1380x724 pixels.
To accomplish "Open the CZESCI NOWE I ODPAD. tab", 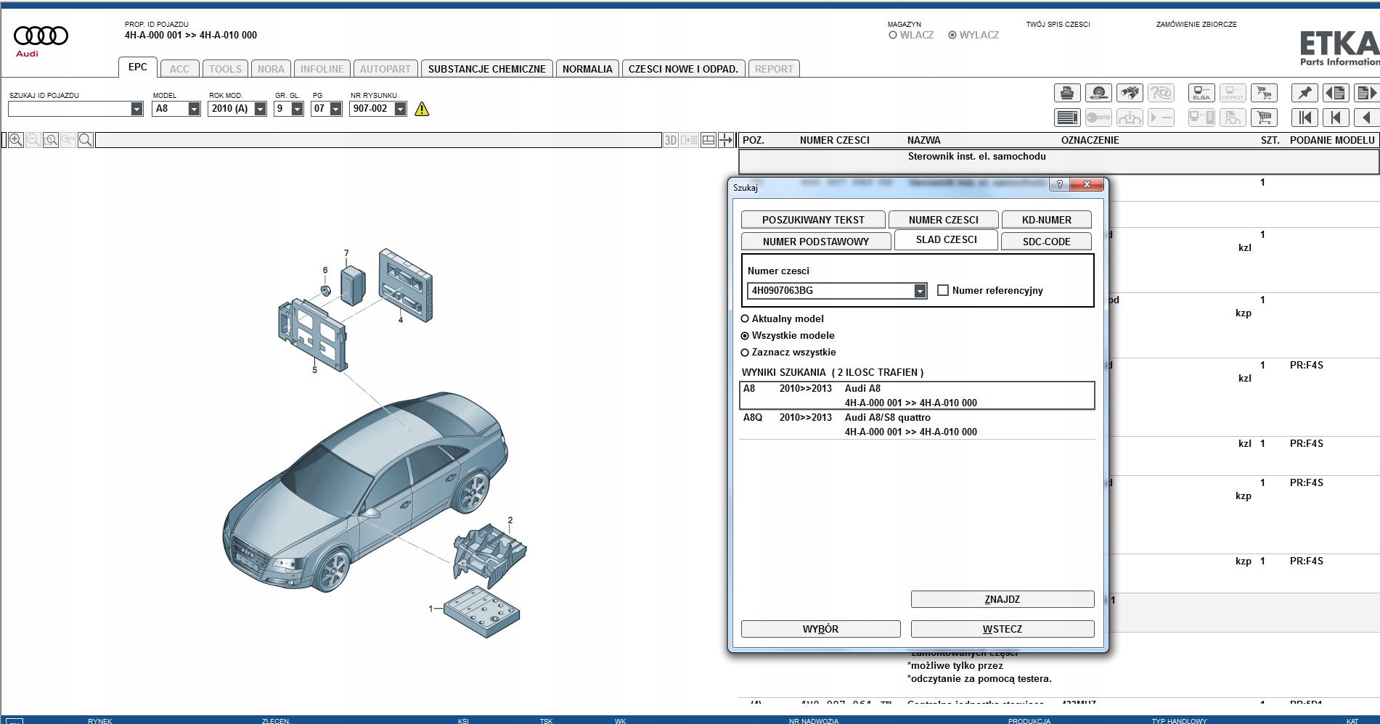I will [x=683, y=69].
